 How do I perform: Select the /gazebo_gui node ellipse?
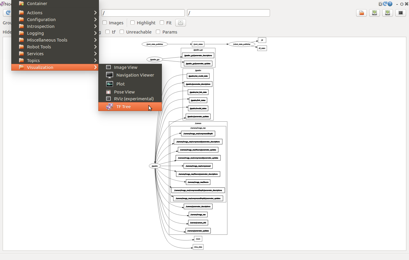155,59
